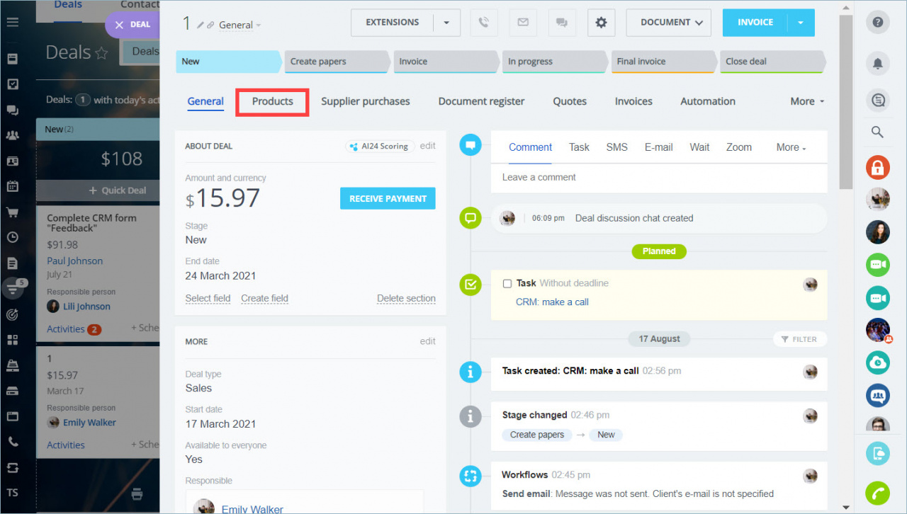Open the 'CRM: make a call' task link
This screenshot has height=514, width=907.
[x=552, y=302]
